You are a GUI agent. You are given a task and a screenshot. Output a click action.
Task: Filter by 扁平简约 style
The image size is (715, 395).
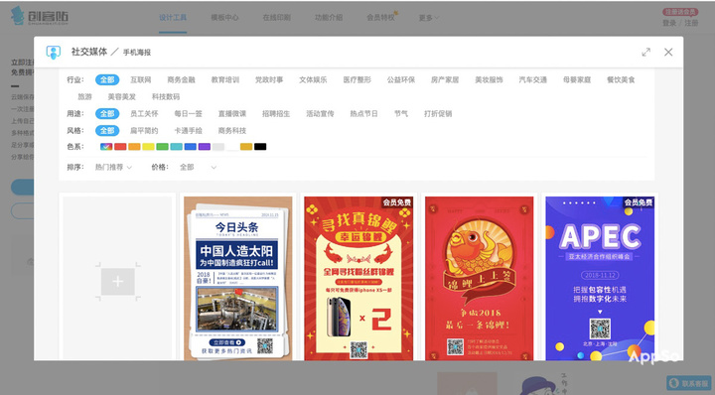pyautogui.click(x=144, y=130)
